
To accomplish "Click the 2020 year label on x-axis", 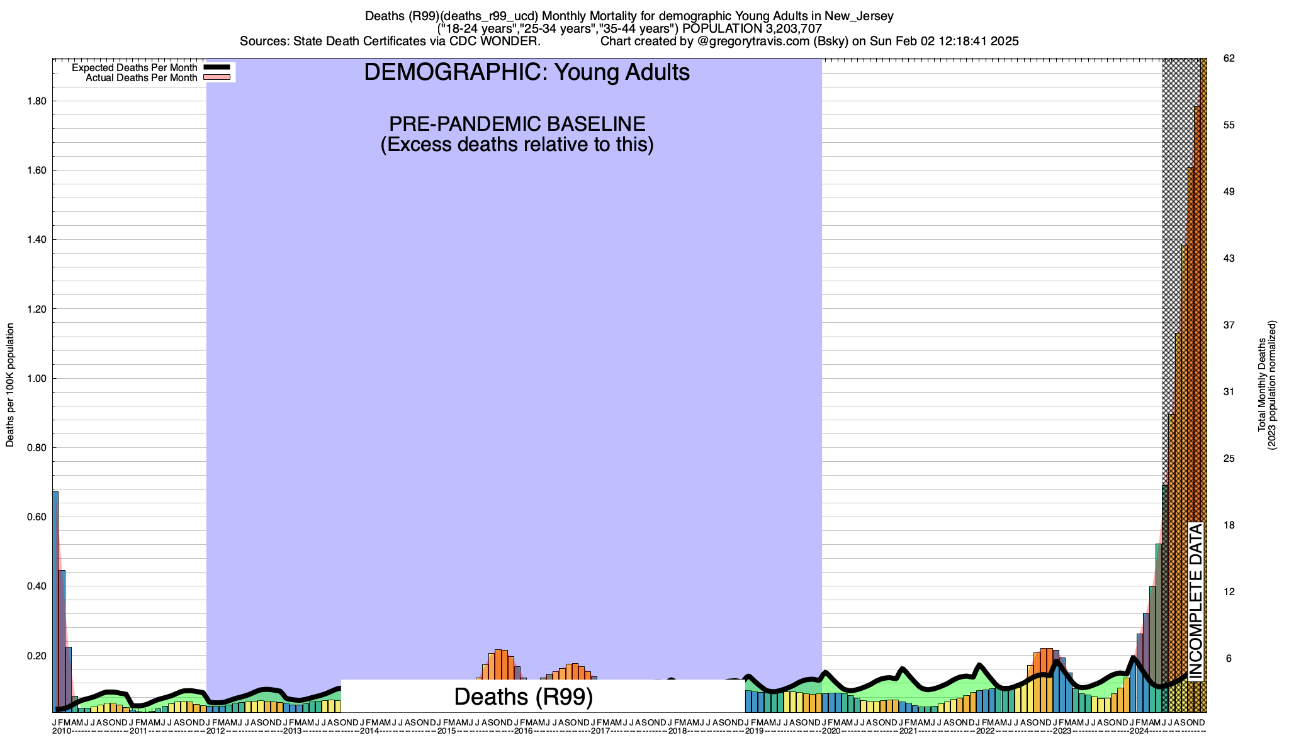I will tap(831, 731).
